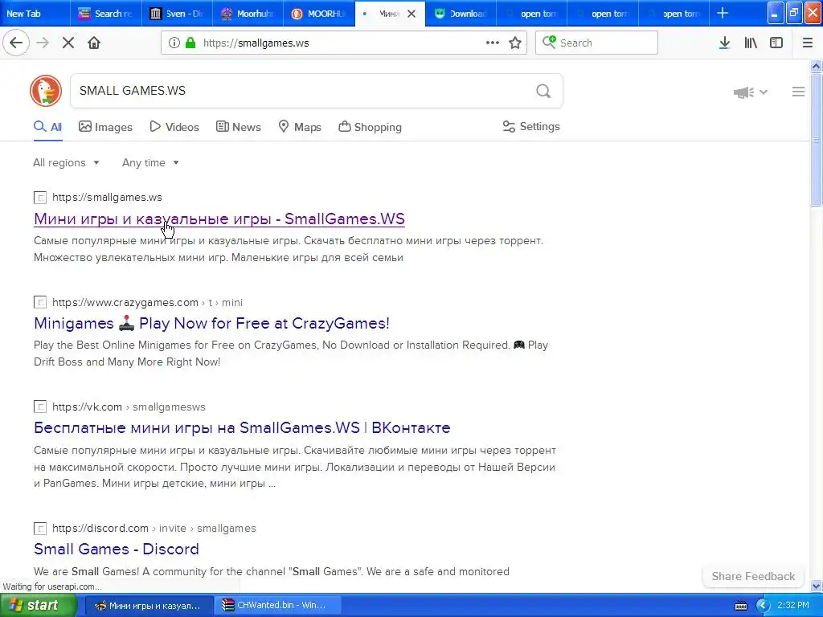The width and height of the screenshot is (823, 617).
Task: Stop page loading with the X button
Action: [x=68, y=43]
